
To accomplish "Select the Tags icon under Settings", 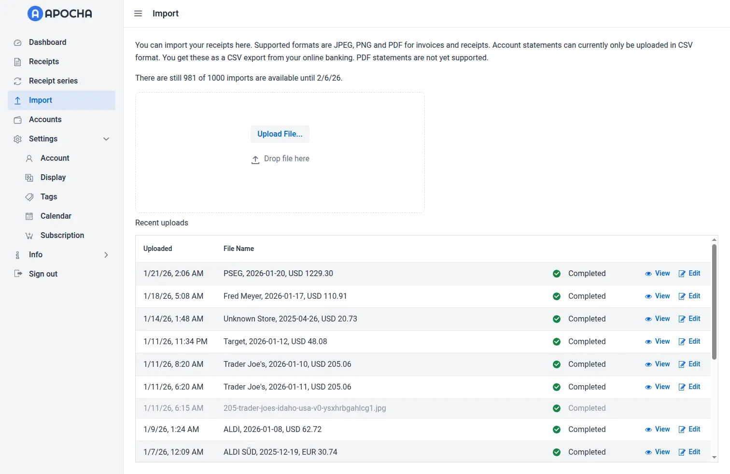I will point(29,196).
